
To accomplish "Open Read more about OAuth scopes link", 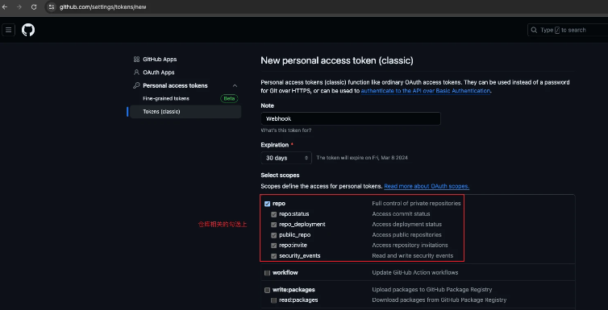I will point(427,186).
